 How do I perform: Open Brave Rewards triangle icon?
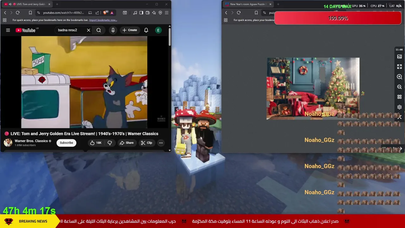(112, 13)
